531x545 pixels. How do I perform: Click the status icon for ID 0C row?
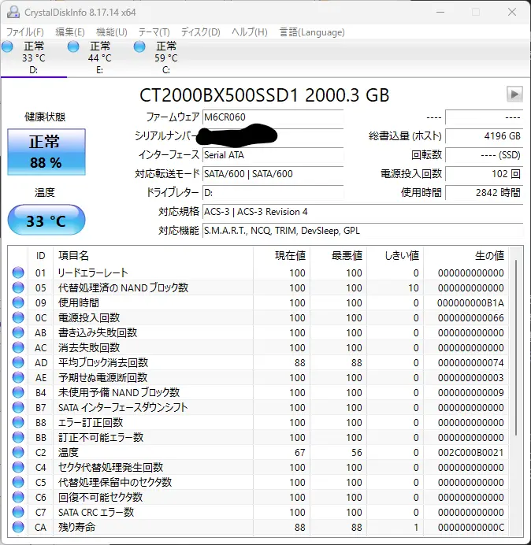[18, 317]
